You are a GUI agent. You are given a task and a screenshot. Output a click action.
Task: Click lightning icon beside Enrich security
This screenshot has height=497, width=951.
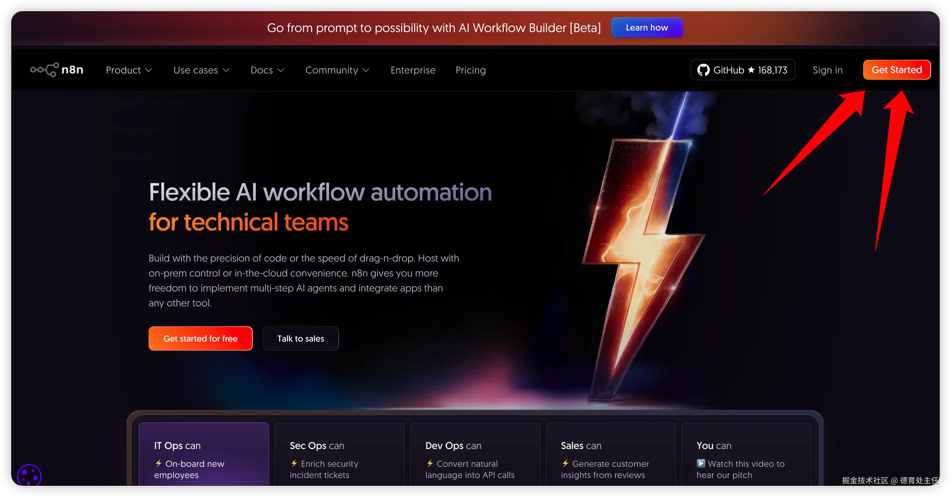click(x=294, y=463)
